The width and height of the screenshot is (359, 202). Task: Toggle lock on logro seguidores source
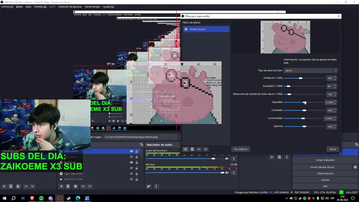coord(137,174)
